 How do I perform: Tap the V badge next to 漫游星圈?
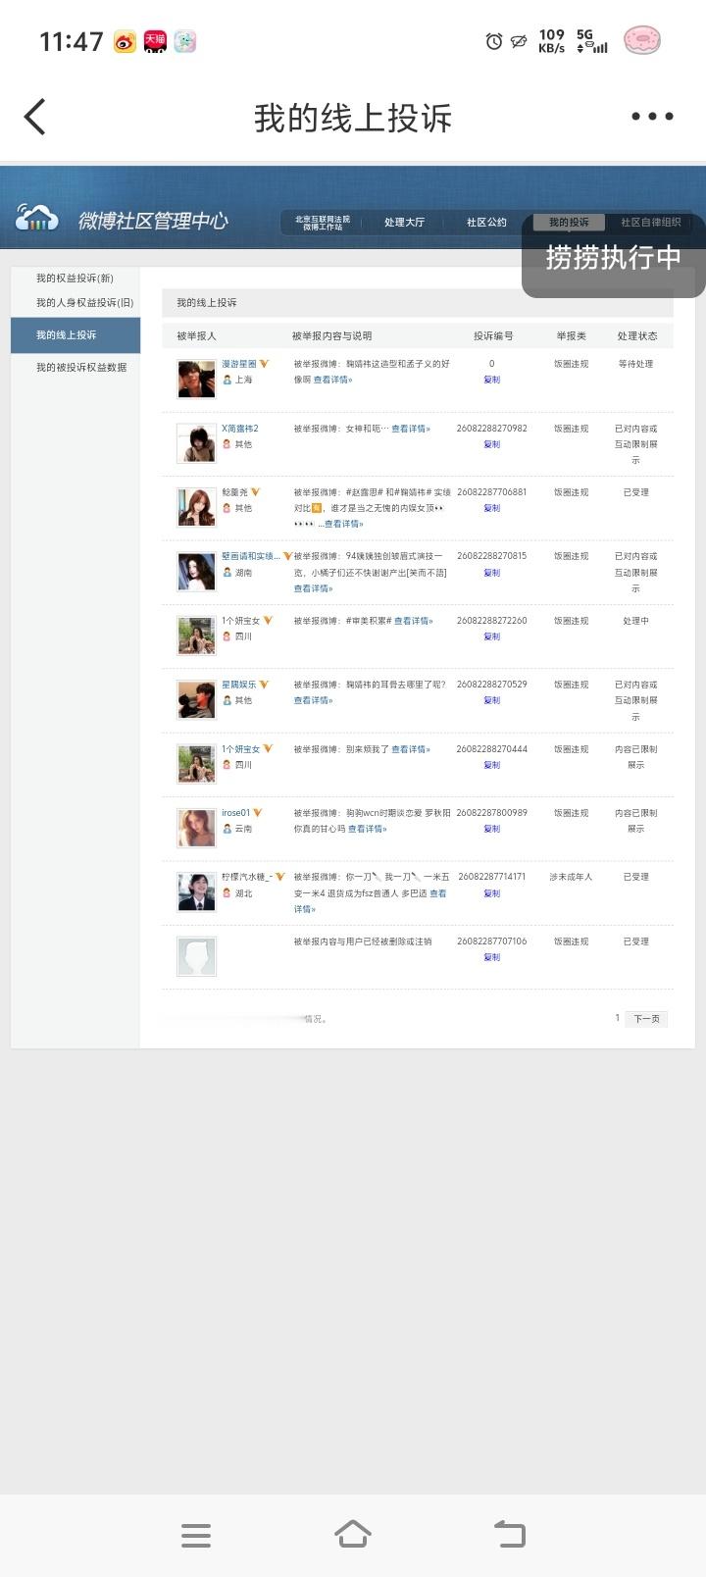(x=264, y=364)
